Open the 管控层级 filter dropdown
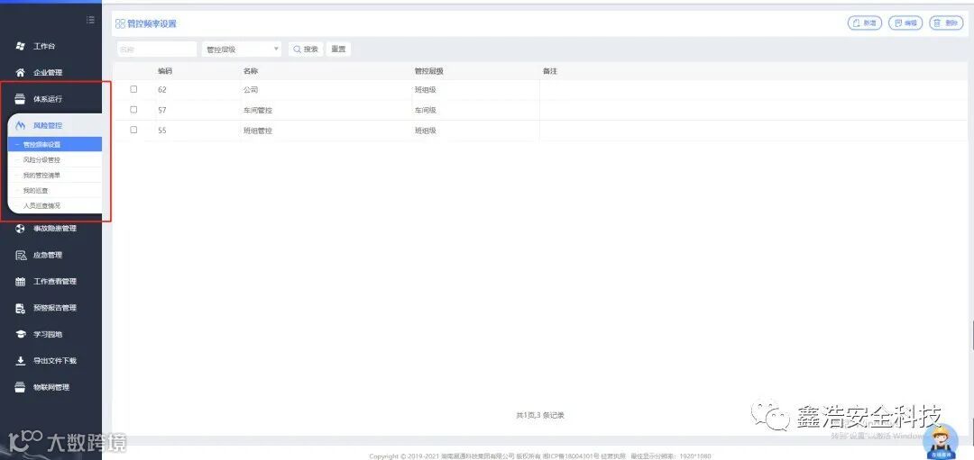 (242, 50)
